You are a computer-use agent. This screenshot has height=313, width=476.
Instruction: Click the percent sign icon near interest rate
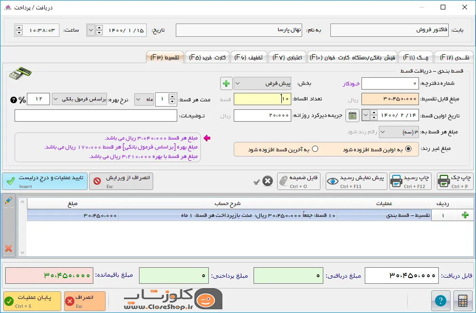pyautogui.click(x=22, y=99)
